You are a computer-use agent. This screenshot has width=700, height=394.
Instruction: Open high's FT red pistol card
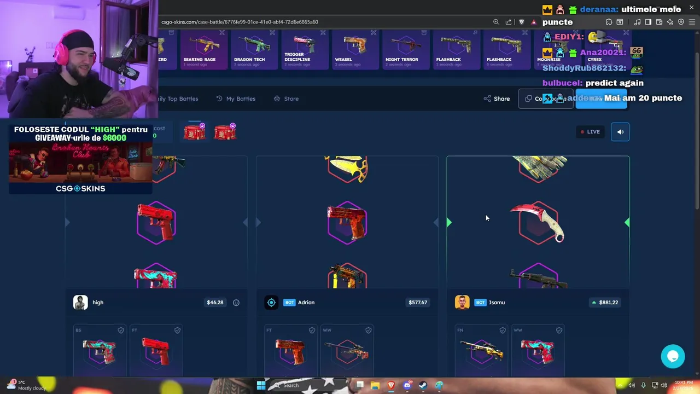point(156,351)
